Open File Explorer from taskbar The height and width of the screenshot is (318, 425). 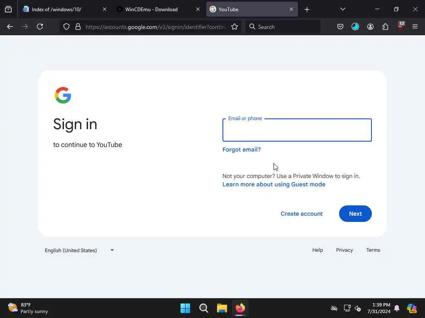(x=222, y=308)
